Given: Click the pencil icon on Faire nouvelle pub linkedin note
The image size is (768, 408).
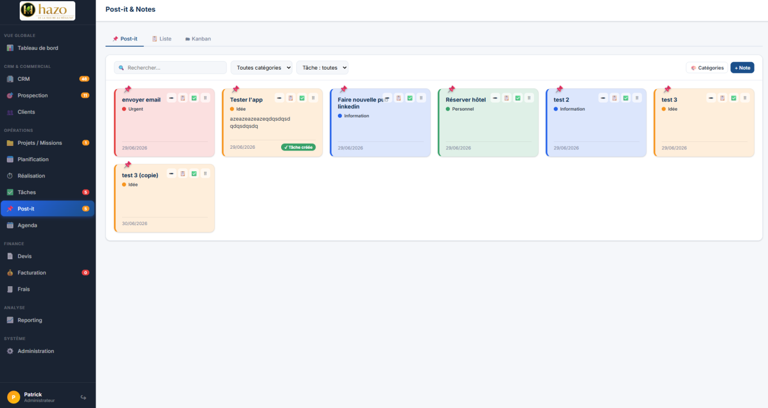Looking at the screenshot, I should (387, 98).
